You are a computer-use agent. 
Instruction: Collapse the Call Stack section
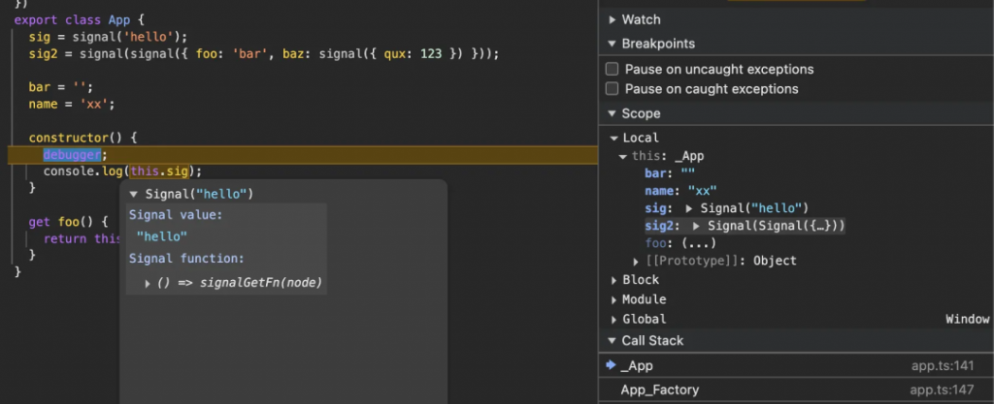[x=613, y=341]
